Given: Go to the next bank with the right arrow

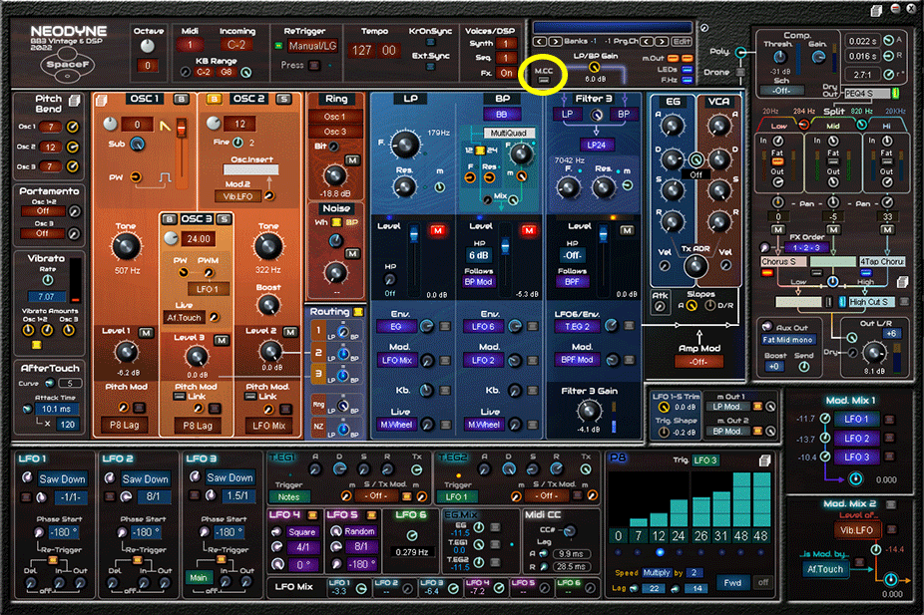Looking at the screenshot, I should tap(555, 41).
